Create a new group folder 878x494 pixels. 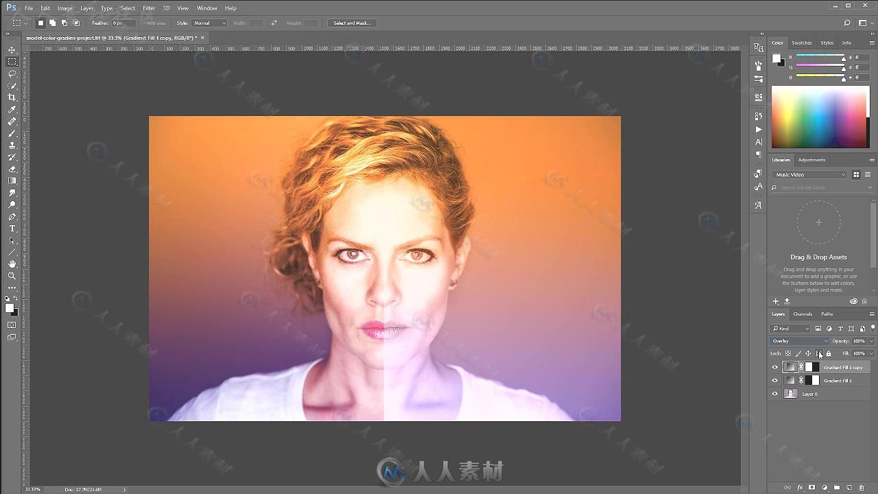(x=837, y=488)
